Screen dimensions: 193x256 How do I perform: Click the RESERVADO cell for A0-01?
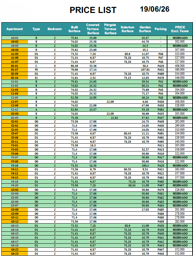180,38
